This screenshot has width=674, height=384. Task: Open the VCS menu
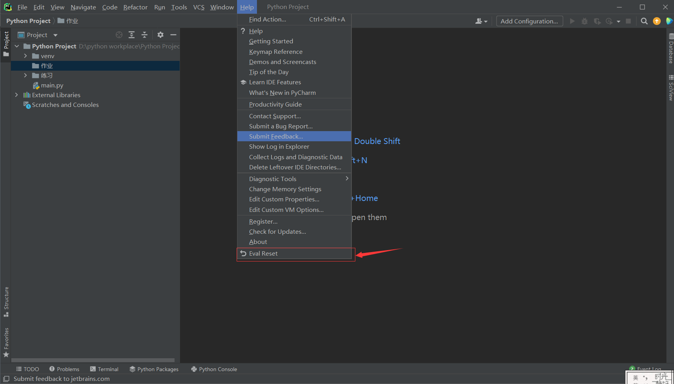(x=199, y=7)
